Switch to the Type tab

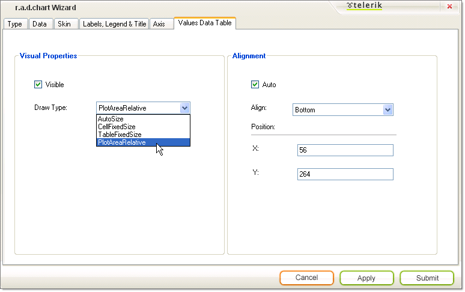[15, 23]
